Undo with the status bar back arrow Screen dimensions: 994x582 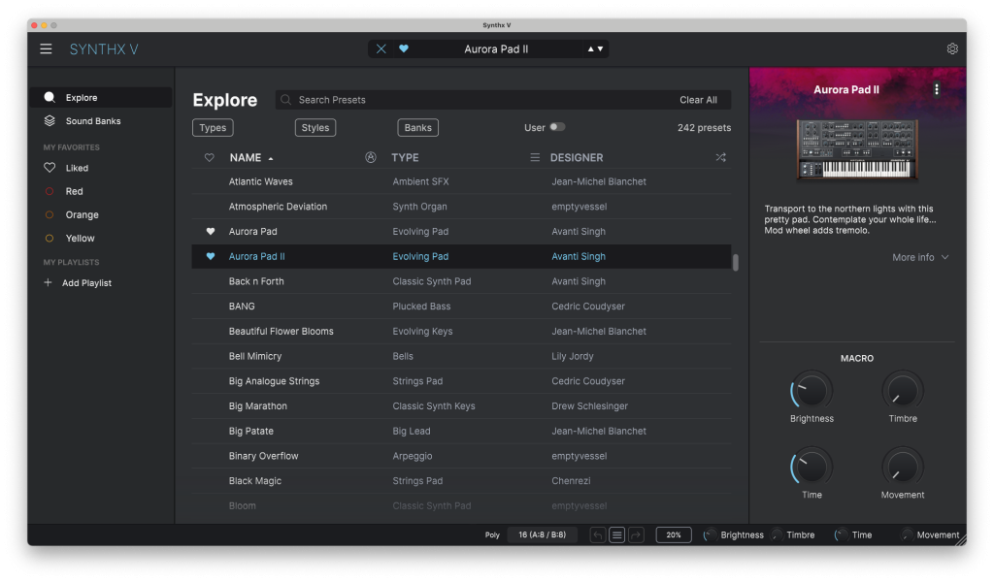click(597, 535)
